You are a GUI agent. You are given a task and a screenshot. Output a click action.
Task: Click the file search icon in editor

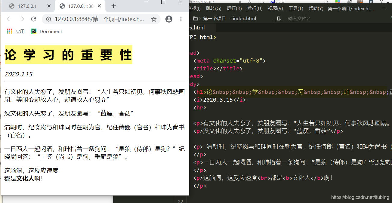click(279, 19)
